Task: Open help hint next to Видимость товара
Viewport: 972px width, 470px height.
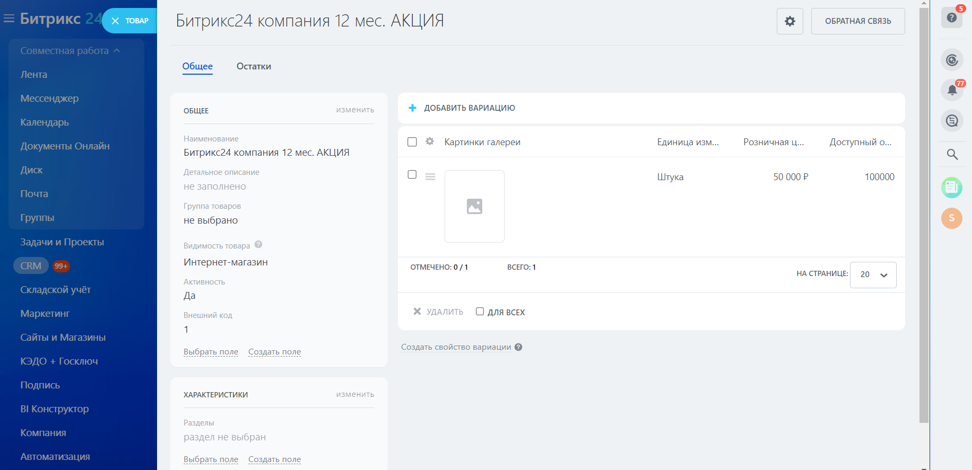Action: [x=258, y=245]
